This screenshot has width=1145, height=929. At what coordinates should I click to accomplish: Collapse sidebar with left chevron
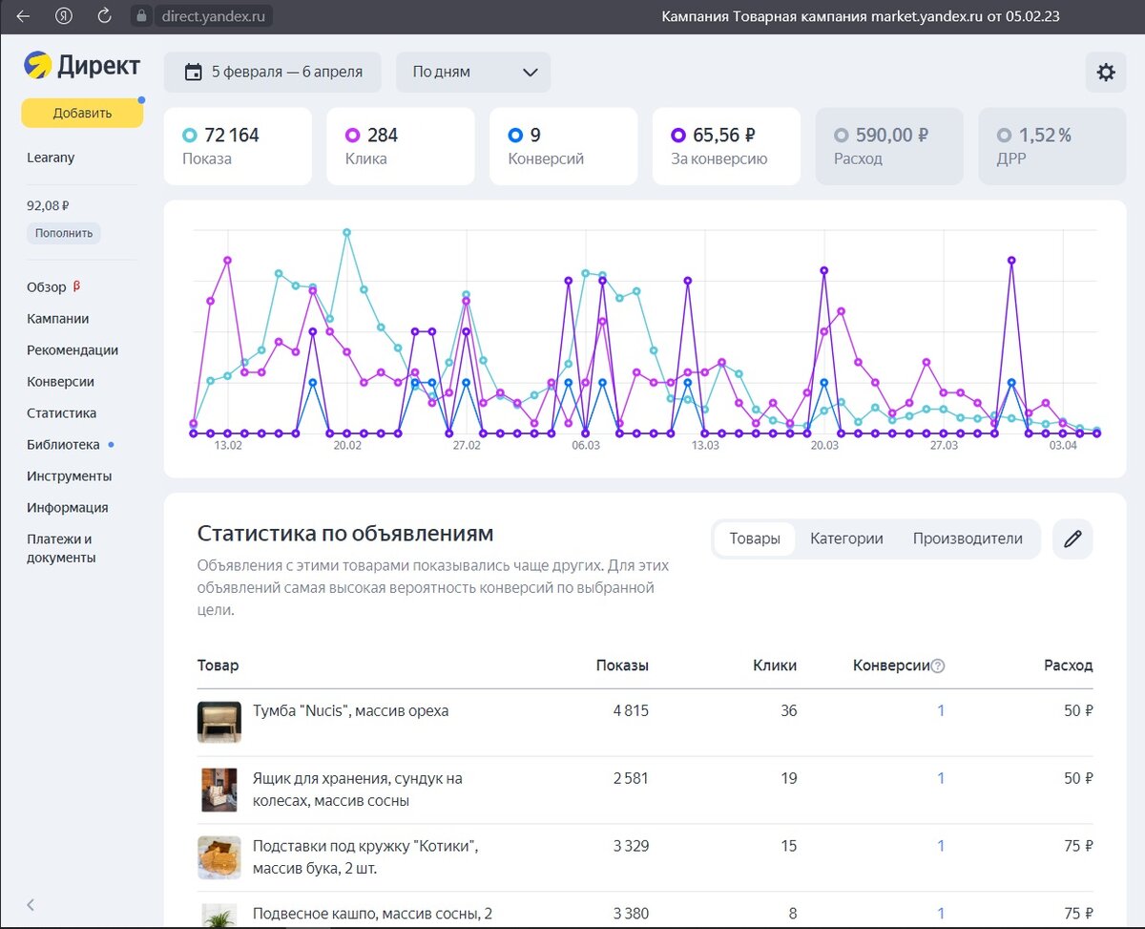pos(31,904)
